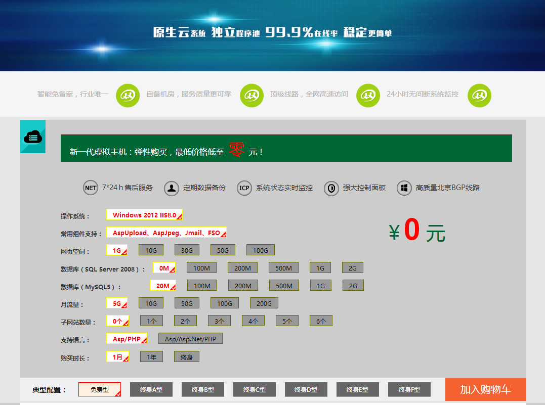
Task: Click the 顶级线路，全网高速访问 text
Action: click(309, 94)
